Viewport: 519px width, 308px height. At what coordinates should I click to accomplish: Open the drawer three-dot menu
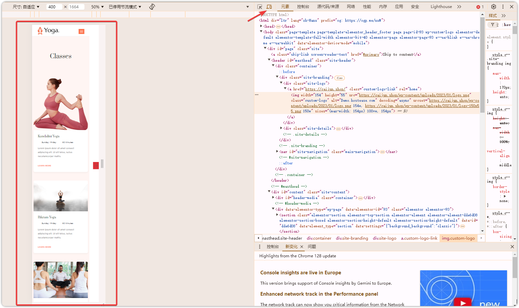[x=260, y=247]
